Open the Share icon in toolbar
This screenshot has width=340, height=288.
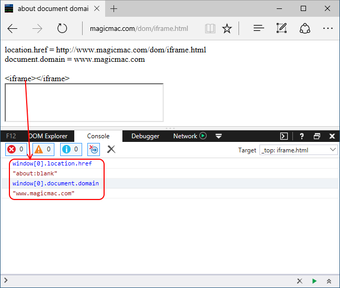pos(305,29)
